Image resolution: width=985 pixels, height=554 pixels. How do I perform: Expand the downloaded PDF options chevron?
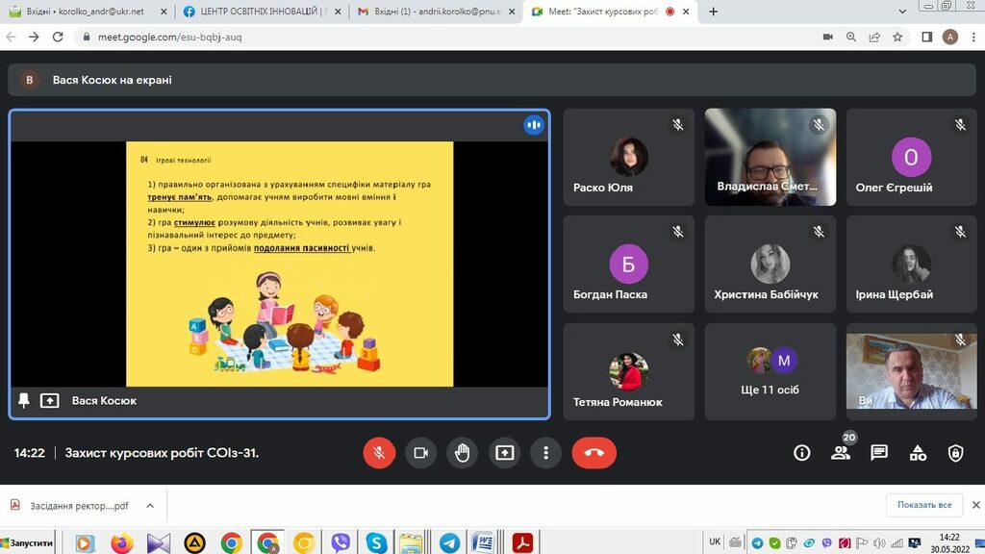coord(150,505)
